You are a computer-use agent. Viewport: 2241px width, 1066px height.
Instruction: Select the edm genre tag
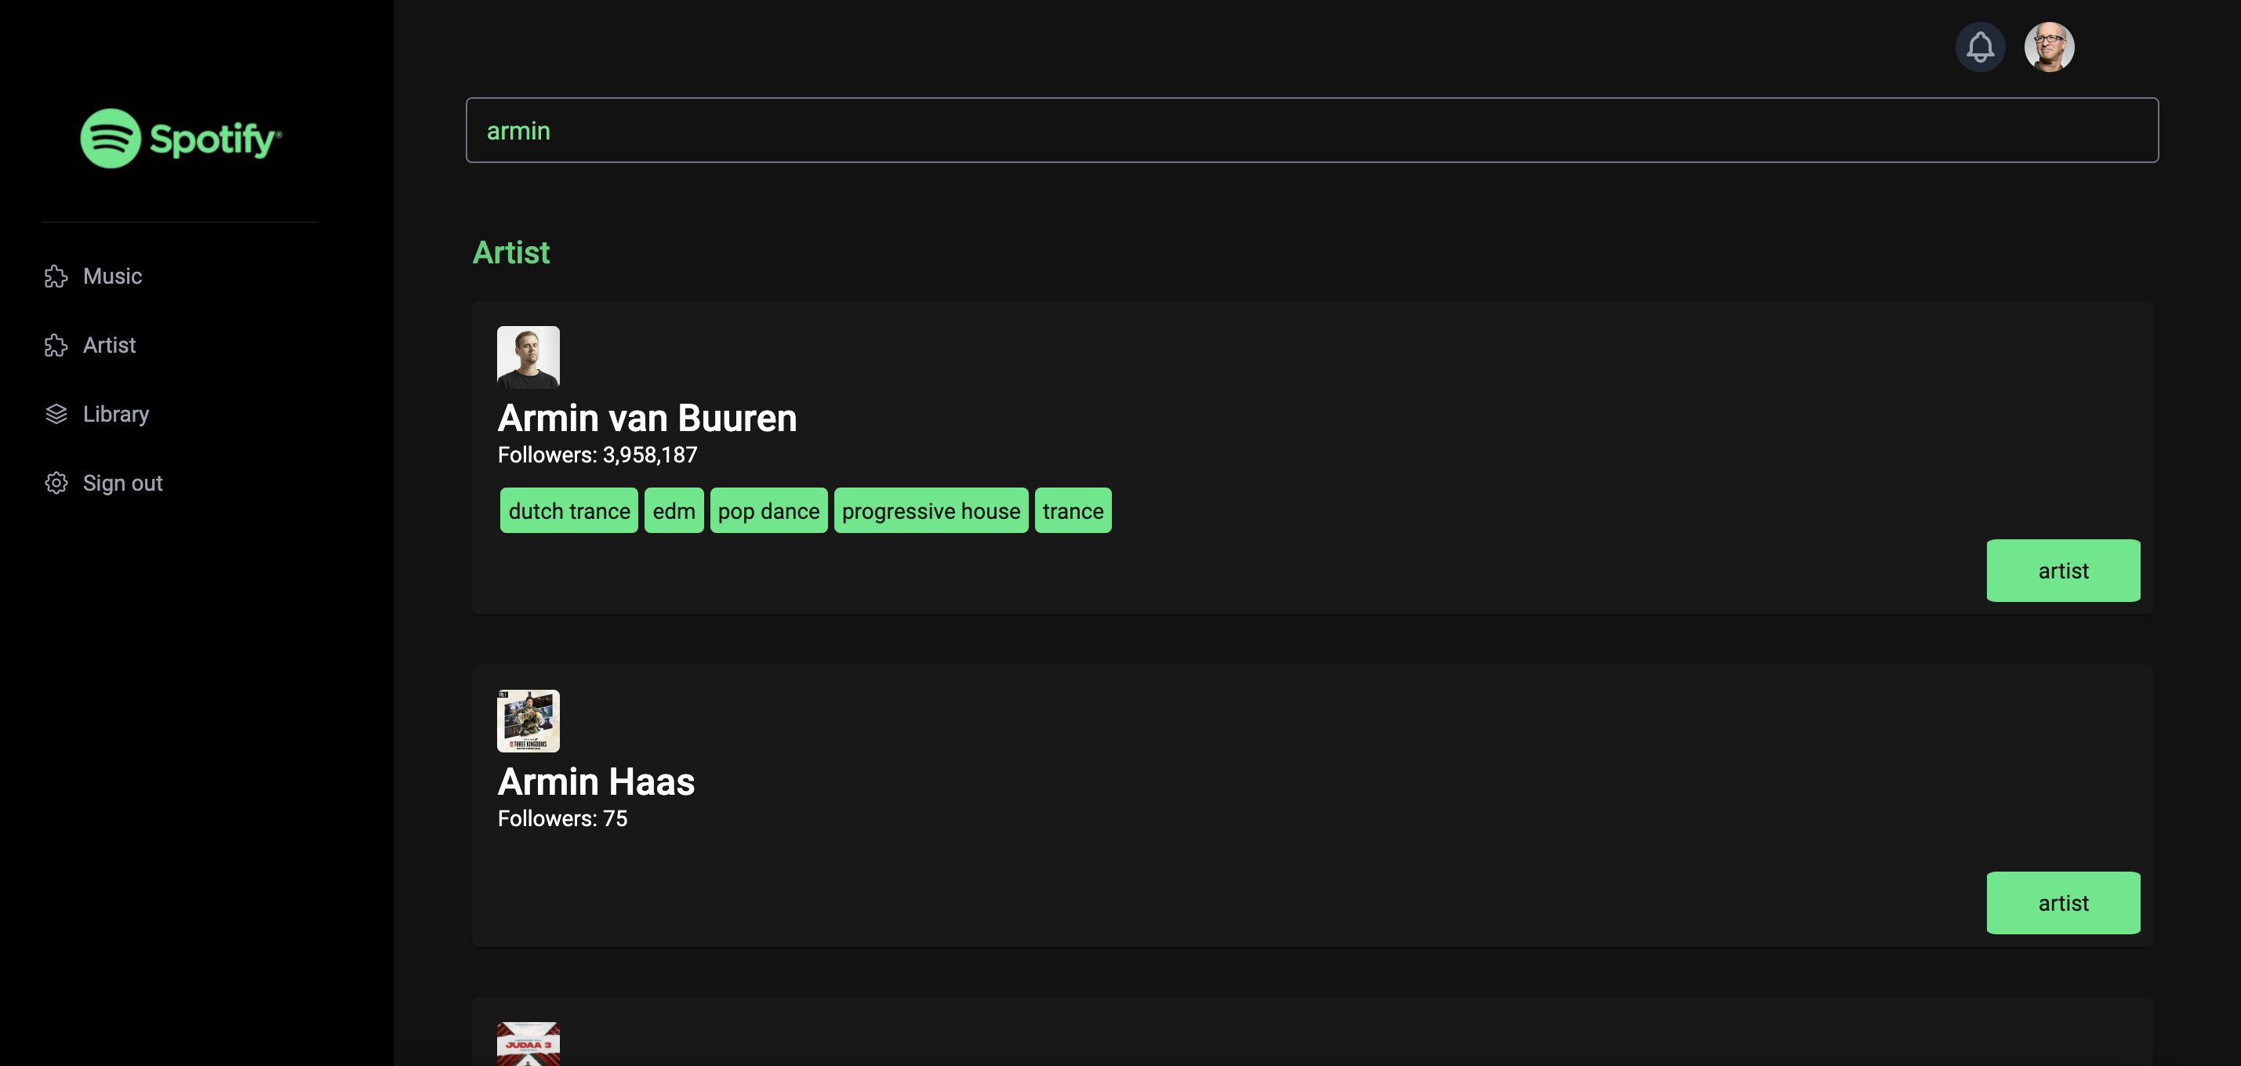(x=674, y=510)
